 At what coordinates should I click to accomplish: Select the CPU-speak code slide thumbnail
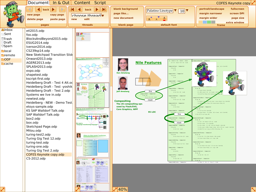click(92, 120)
